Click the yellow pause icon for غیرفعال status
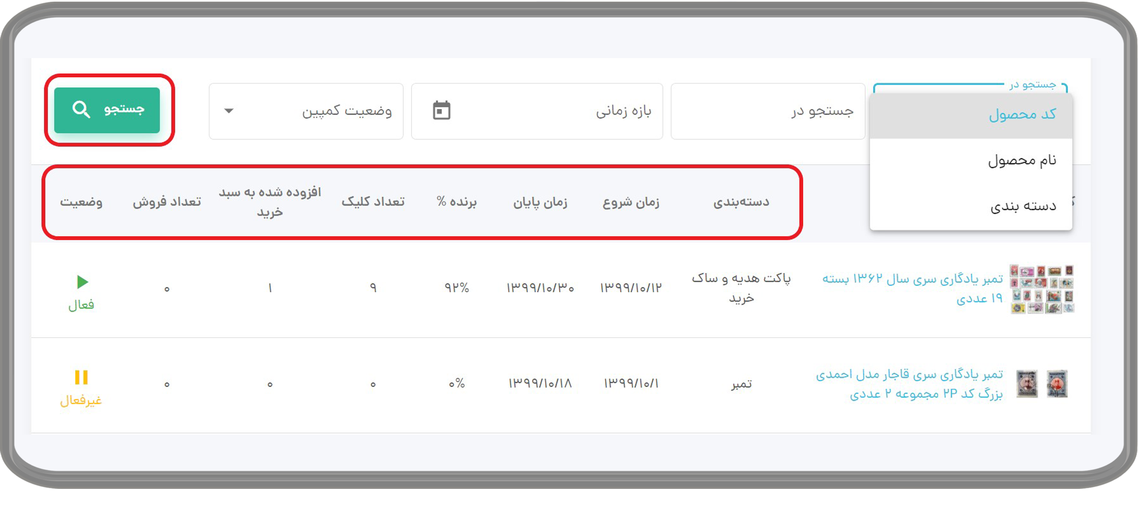The image size is (1138, 505). pyautogui.click(x=81, y=378)
